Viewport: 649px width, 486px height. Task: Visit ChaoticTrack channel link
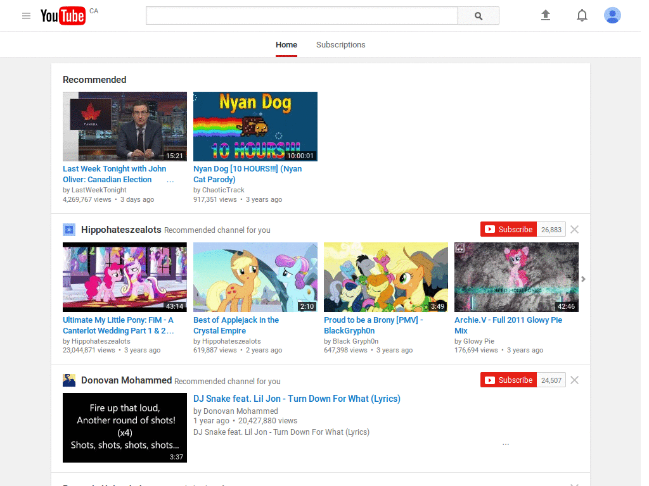223,190
